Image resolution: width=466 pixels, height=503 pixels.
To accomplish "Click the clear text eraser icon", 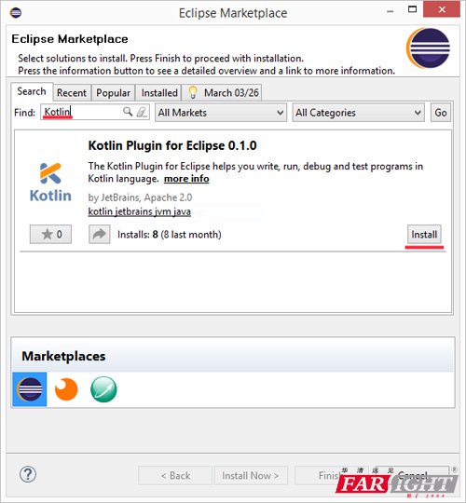I will click(x=142, y=112).
